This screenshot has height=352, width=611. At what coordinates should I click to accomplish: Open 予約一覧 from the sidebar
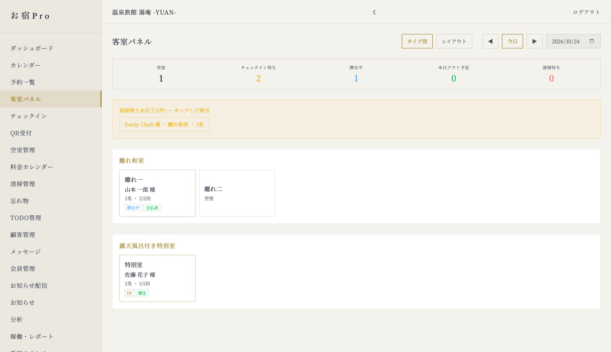(51, 82)
